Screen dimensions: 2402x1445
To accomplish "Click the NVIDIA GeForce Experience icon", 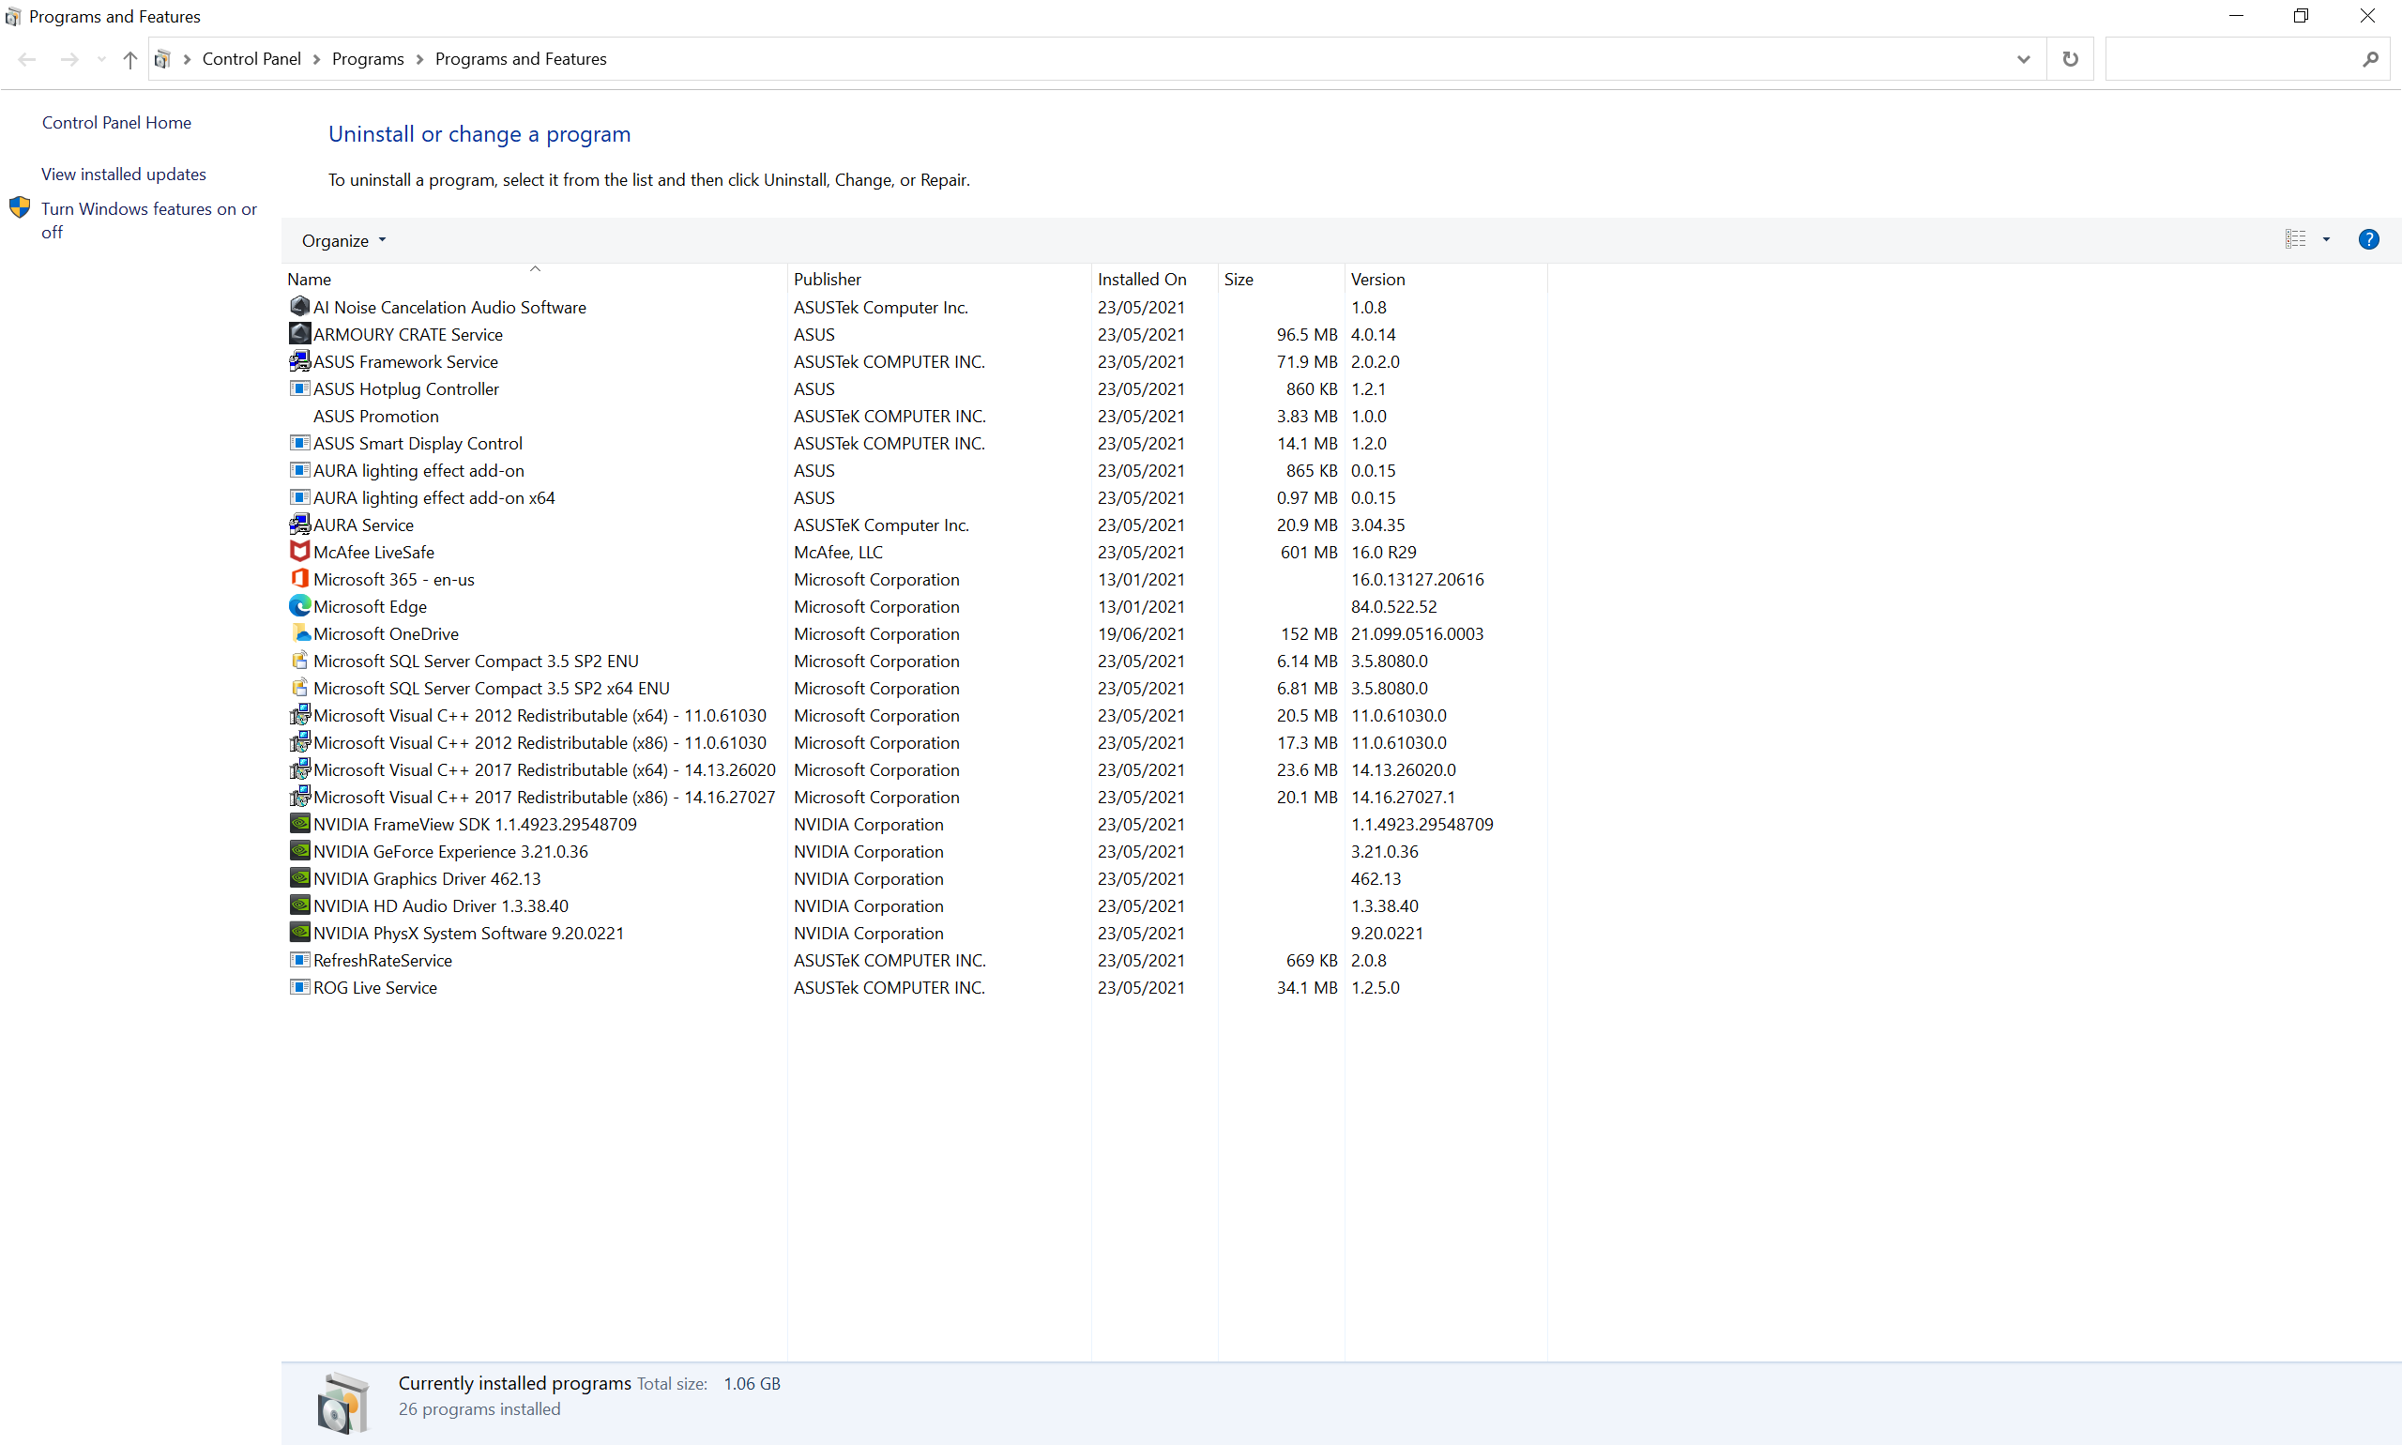I will (x=300, y=851).
